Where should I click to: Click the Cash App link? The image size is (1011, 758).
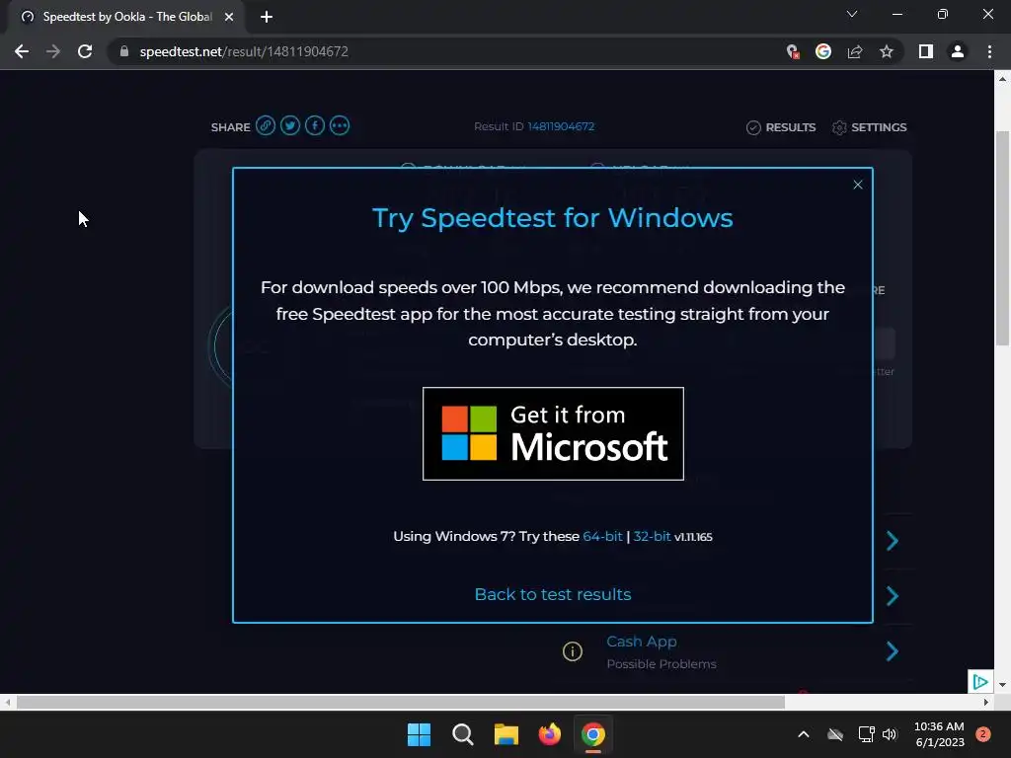click(642, 642)
